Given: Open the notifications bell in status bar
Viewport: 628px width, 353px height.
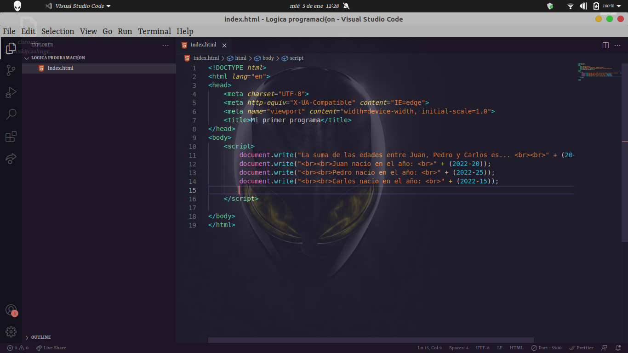Looking at the screenshot, I should coord(618,348).
